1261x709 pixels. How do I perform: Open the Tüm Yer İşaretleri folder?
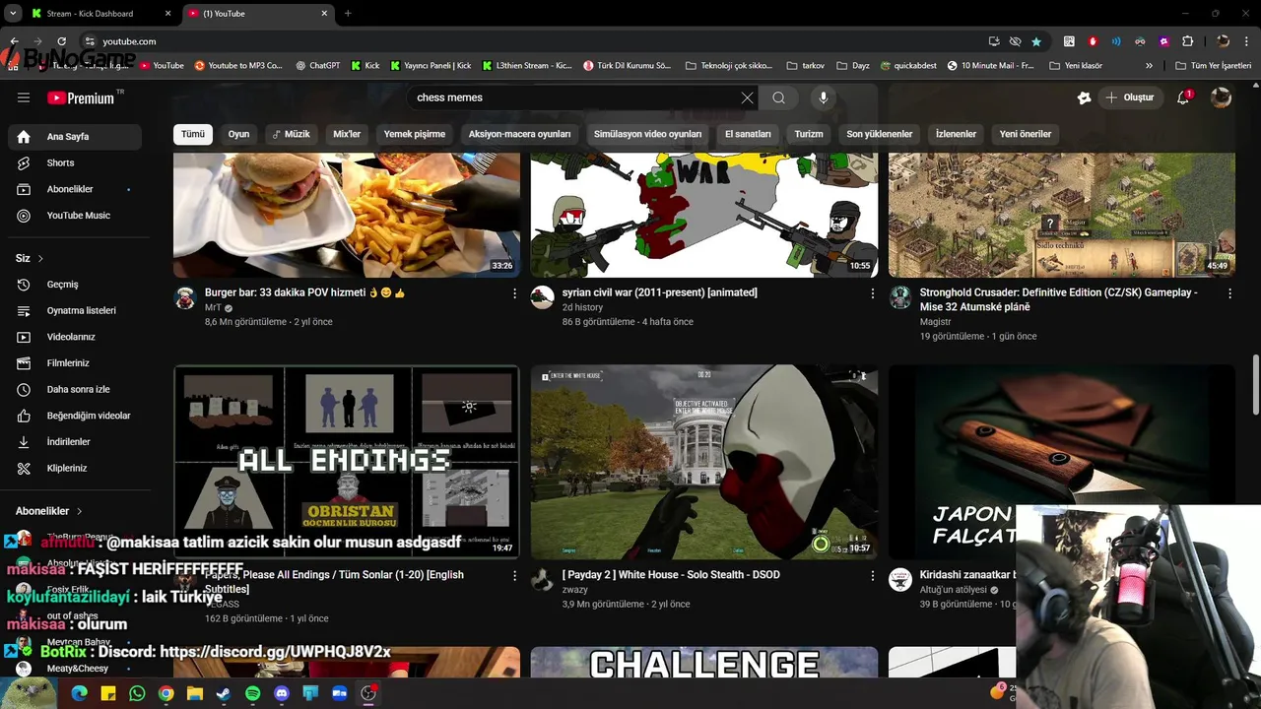point(1214,66)
